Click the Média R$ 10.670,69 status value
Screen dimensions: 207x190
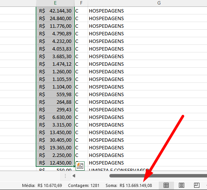coord(42,185)
